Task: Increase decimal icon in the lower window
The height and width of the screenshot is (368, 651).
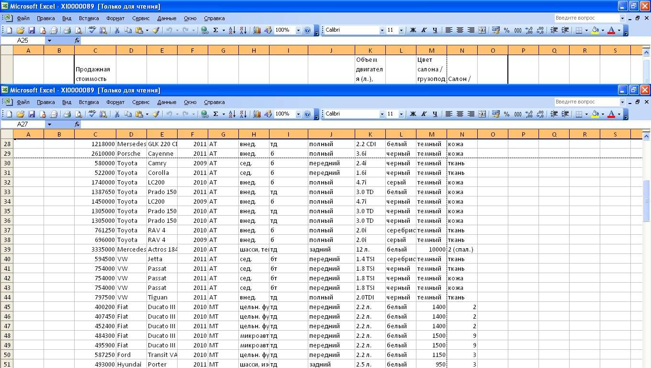Action: pos(529,114)
